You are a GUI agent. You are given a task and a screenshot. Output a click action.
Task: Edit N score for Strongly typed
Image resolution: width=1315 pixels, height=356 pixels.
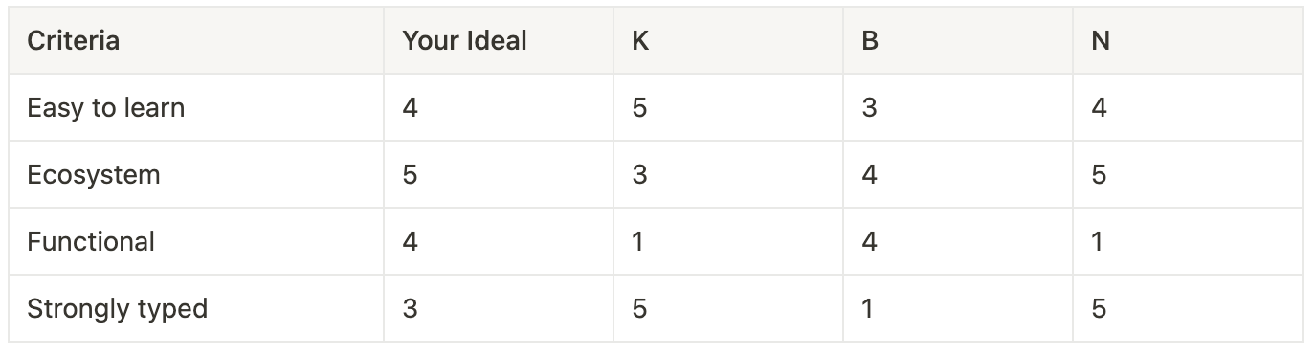[x=1188, y=309]
